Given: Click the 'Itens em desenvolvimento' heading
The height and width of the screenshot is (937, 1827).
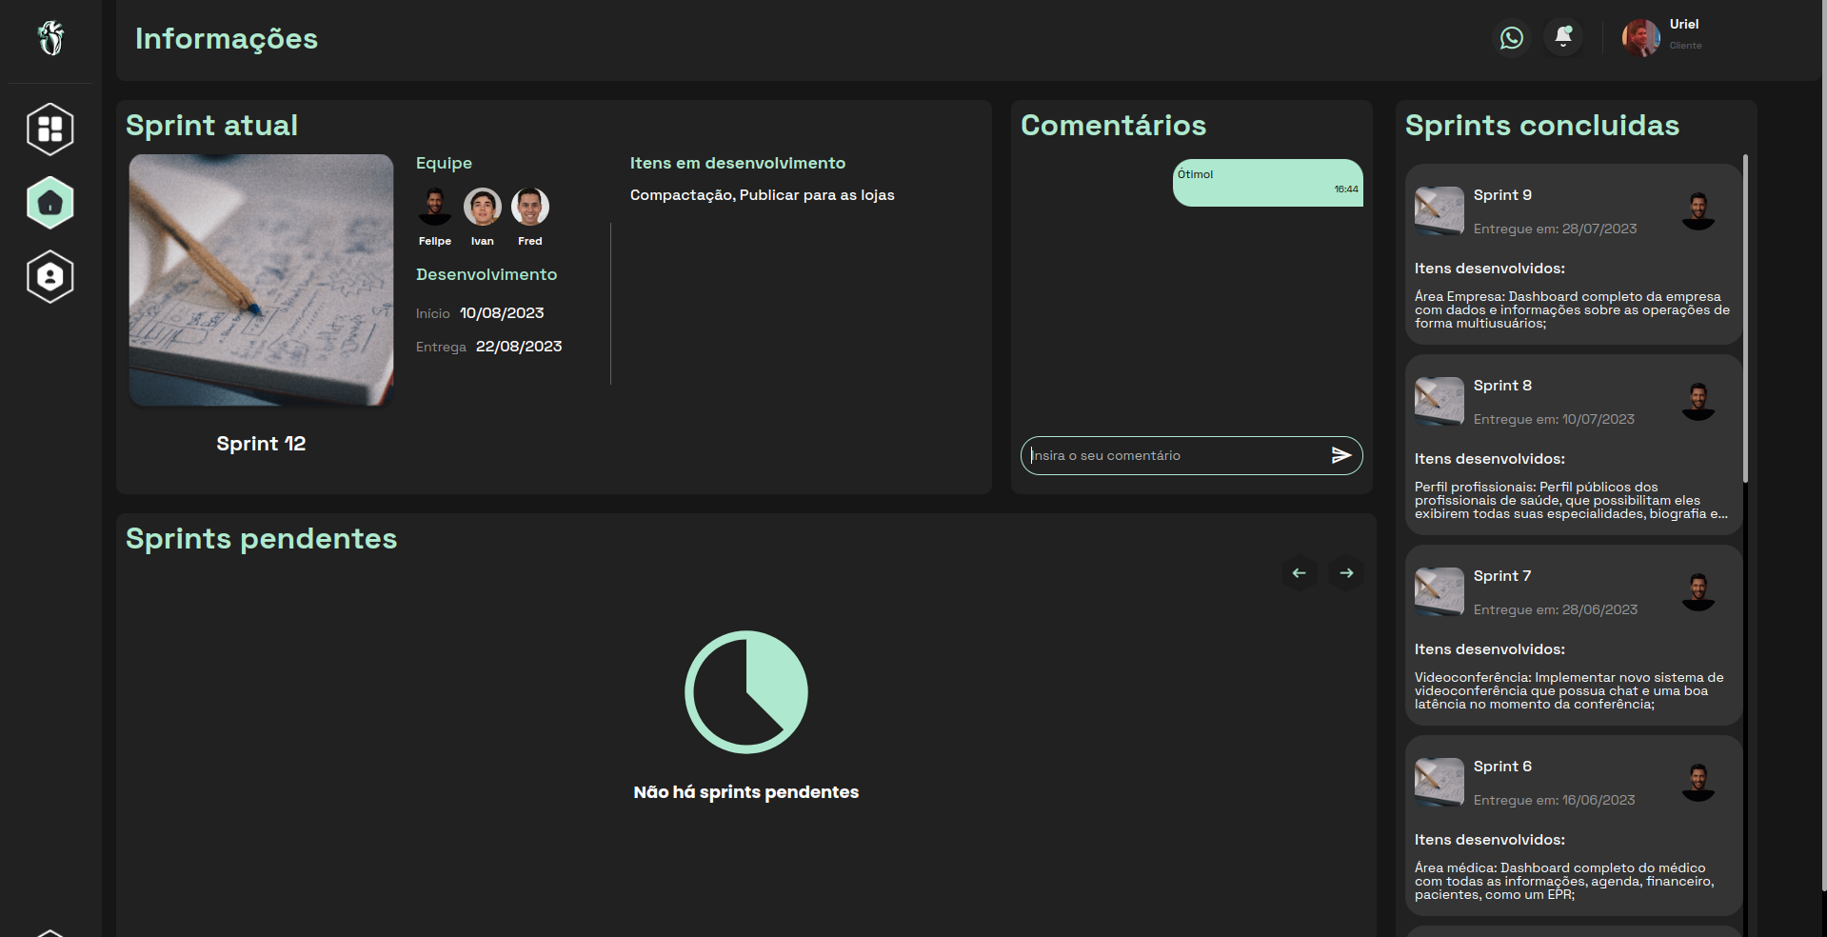Looking at the screenshot, I should pos(738,163).
